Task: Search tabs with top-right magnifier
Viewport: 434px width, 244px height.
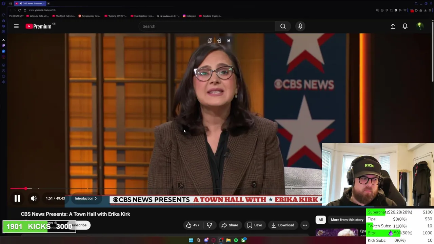Action: coord(416,3)
